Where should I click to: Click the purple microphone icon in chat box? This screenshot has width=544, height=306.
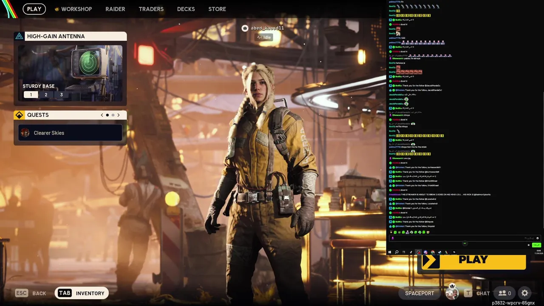tap(392, 238)
